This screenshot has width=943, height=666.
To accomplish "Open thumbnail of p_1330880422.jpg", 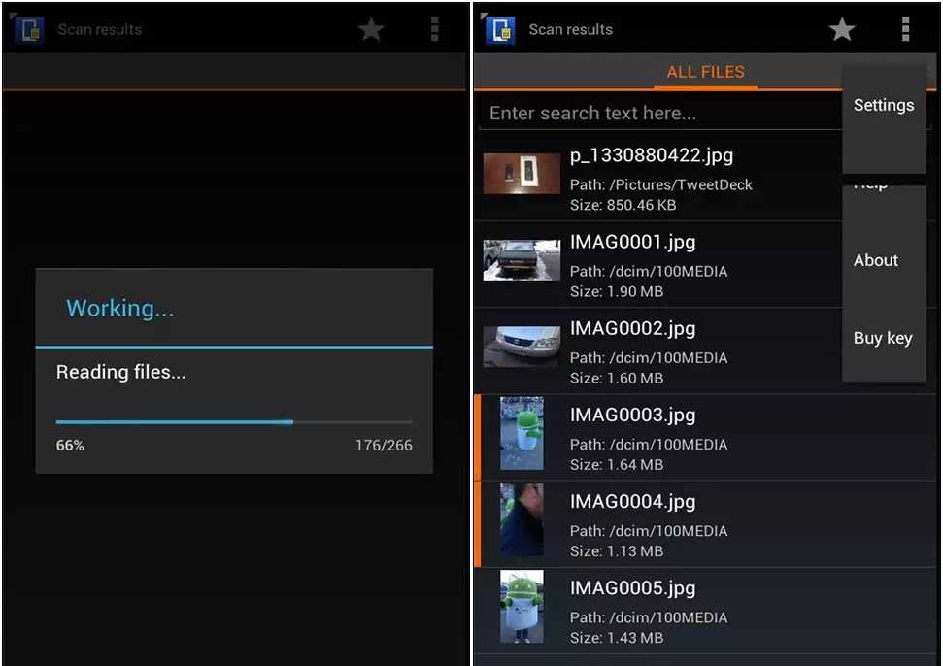I will (x=522, y=174).
